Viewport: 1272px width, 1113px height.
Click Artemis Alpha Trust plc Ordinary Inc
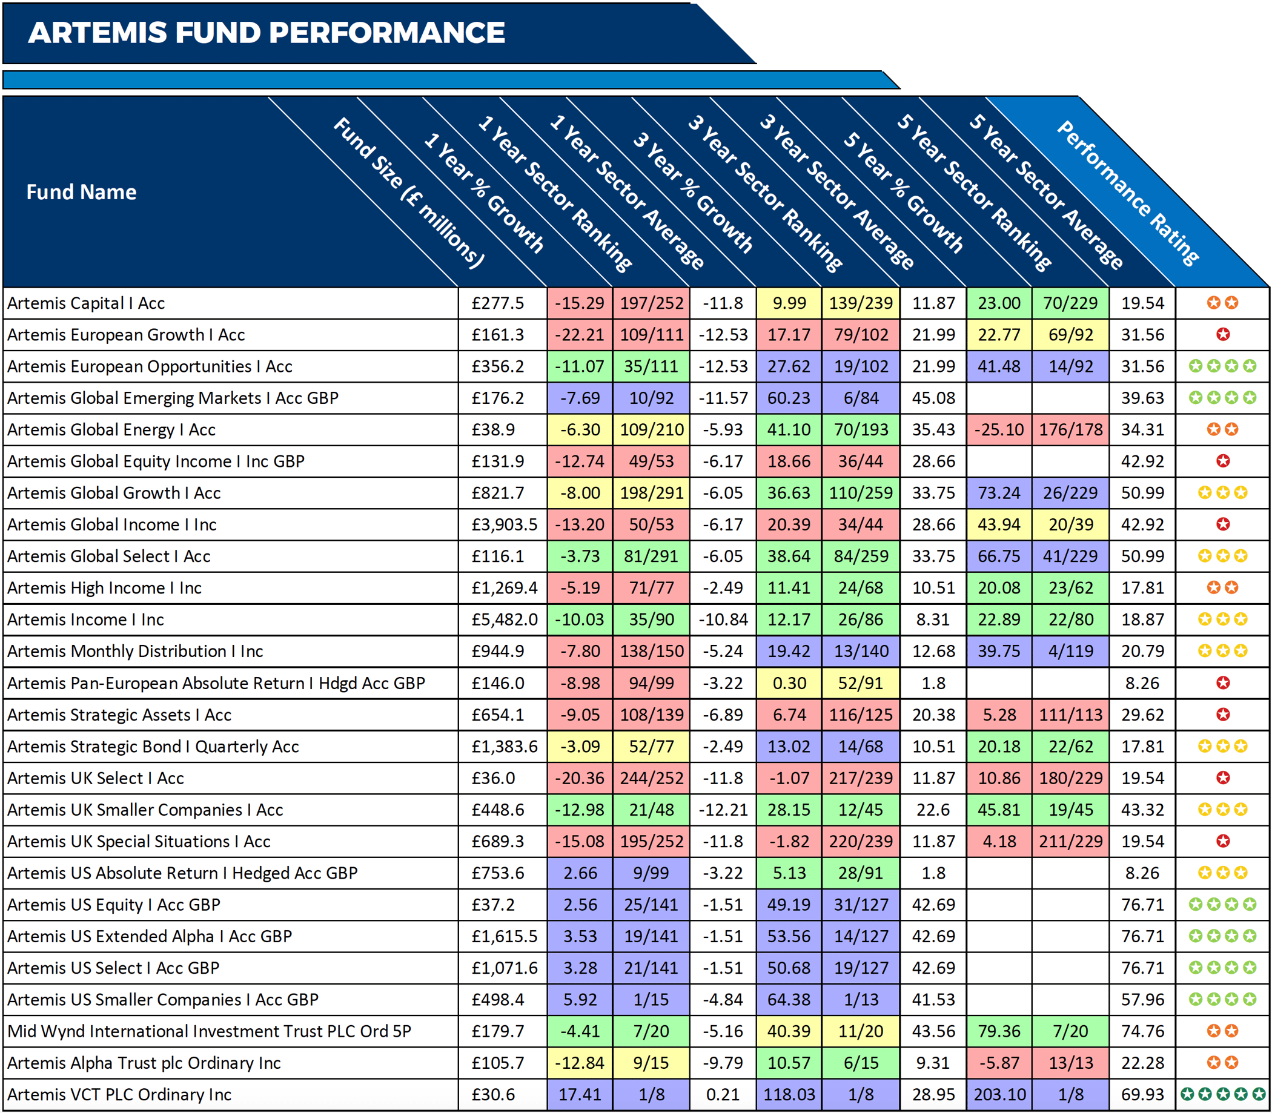(x=144, y=1063)
